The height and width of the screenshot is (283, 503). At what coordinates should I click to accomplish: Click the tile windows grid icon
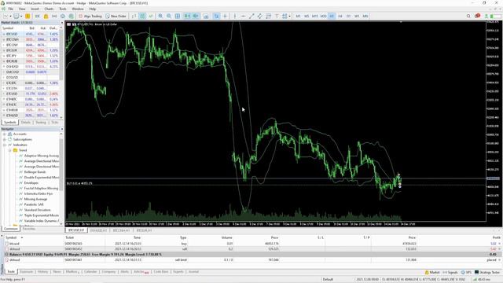(178, 16)
